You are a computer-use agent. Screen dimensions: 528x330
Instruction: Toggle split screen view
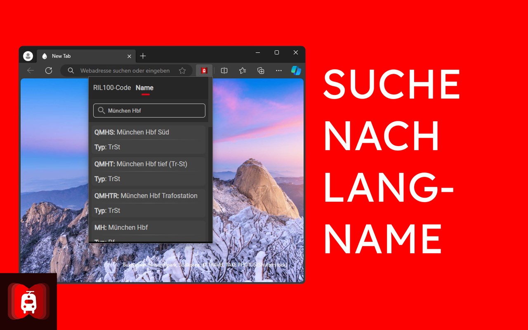point(224,71)
